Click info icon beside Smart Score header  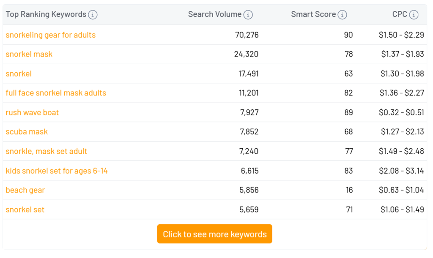pos(343,15)
